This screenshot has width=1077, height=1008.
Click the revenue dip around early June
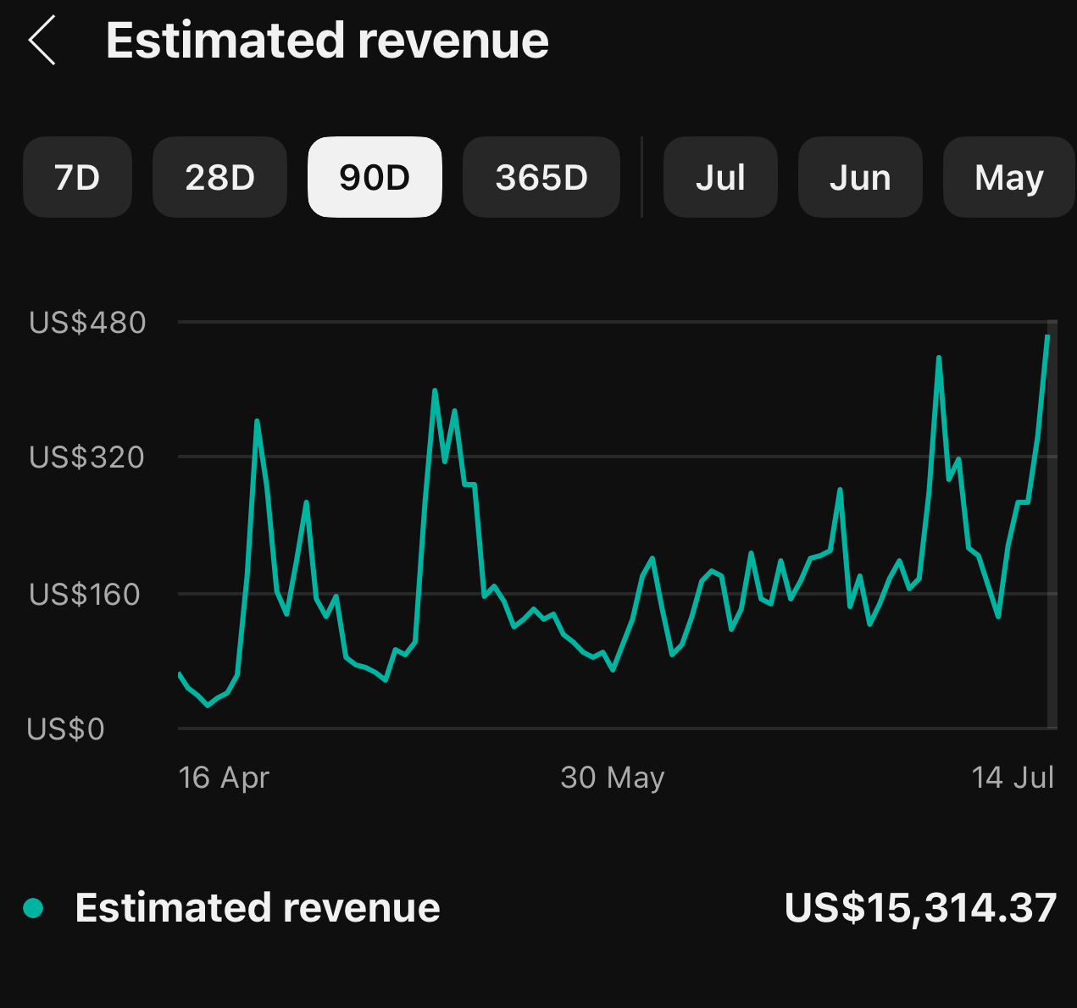pyautogui.click(x=613, y=669)
